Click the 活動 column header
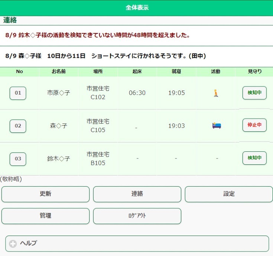The width and height of the screenshot is (273, 256). 215,72
